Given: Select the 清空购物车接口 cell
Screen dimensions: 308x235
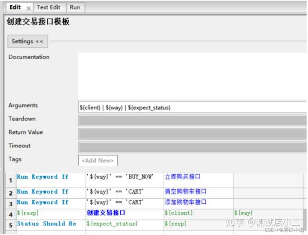Looking at the screenshot, I should pos(198,193).
